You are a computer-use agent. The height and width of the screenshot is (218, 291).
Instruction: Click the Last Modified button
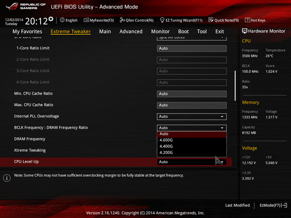237,205
